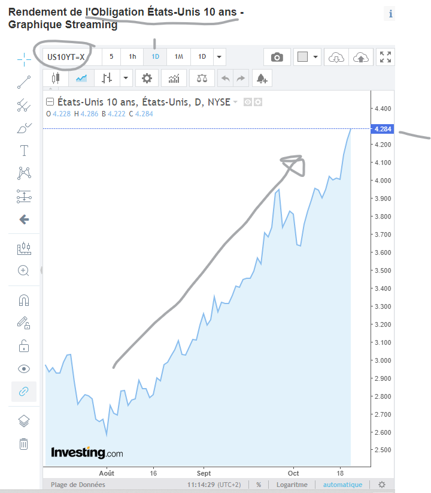Switch to bars chart style

[107, 78]
